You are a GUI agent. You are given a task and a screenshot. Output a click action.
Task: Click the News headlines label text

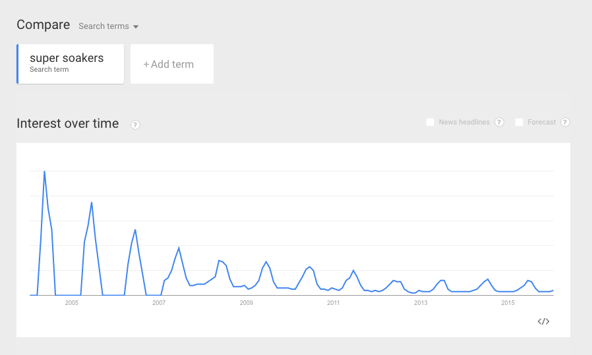464,123
